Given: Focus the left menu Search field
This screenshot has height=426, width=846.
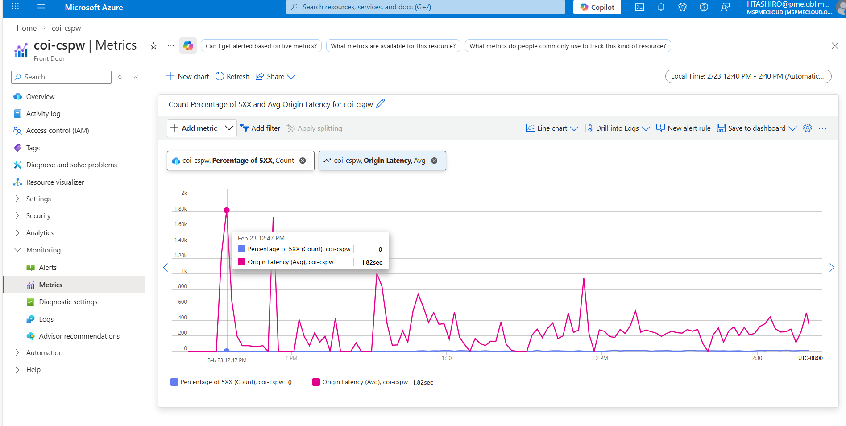Looking at the screenshot, I should 61,77.
